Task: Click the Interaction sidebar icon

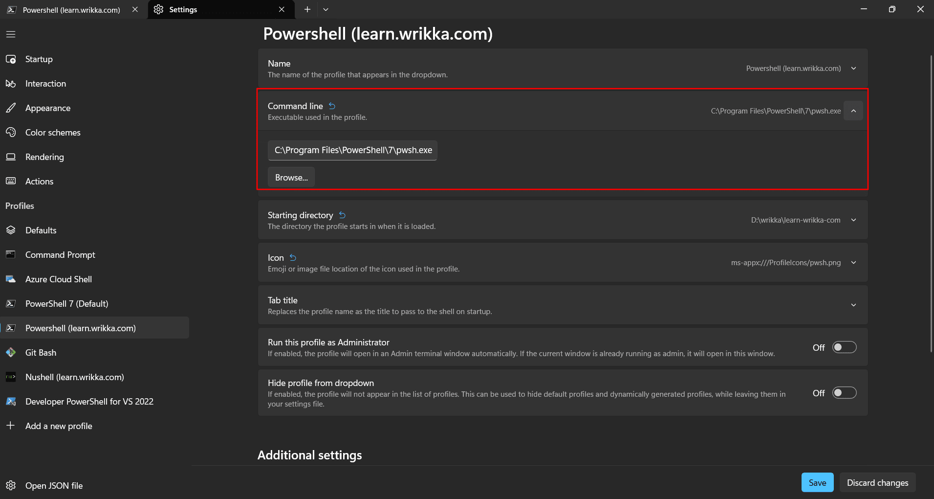Action: [x=11, y=84]
